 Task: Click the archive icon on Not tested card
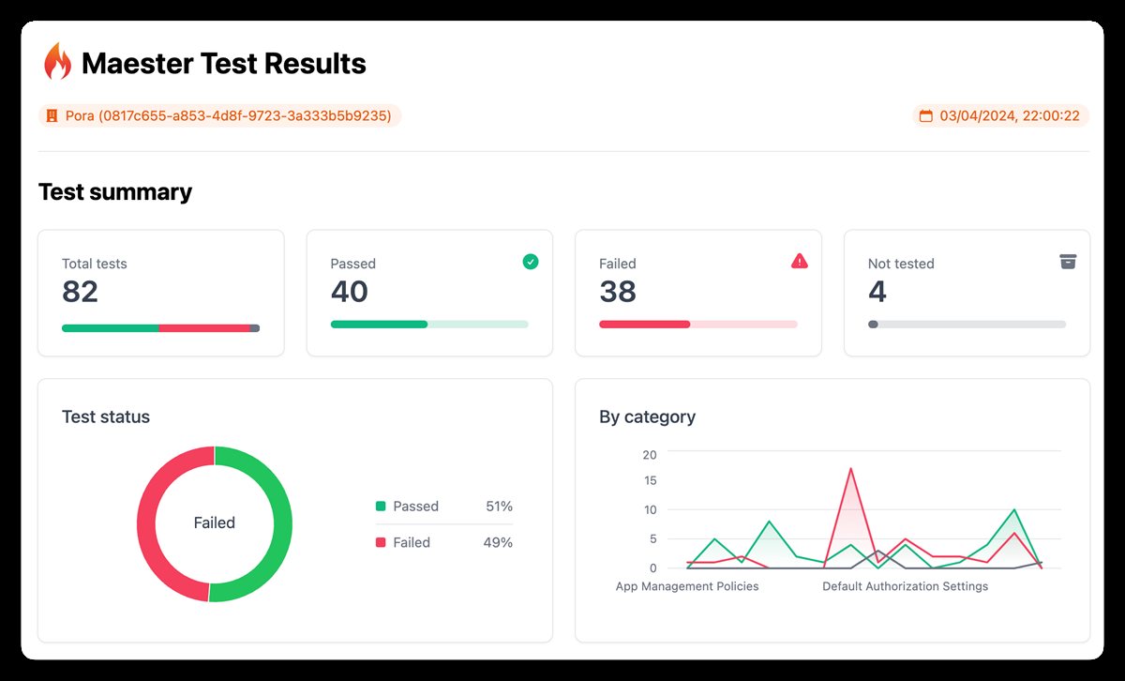click(1068, 262)
